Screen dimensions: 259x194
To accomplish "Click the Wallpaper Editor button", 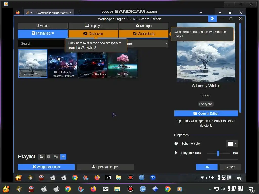I will click(47, 167).
